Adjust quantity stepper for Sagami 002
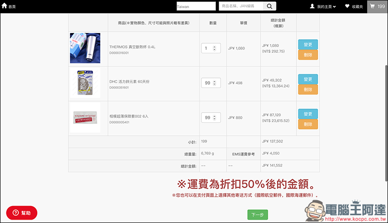This screenshot has width=388, height=223. click(x=214, y=118)
